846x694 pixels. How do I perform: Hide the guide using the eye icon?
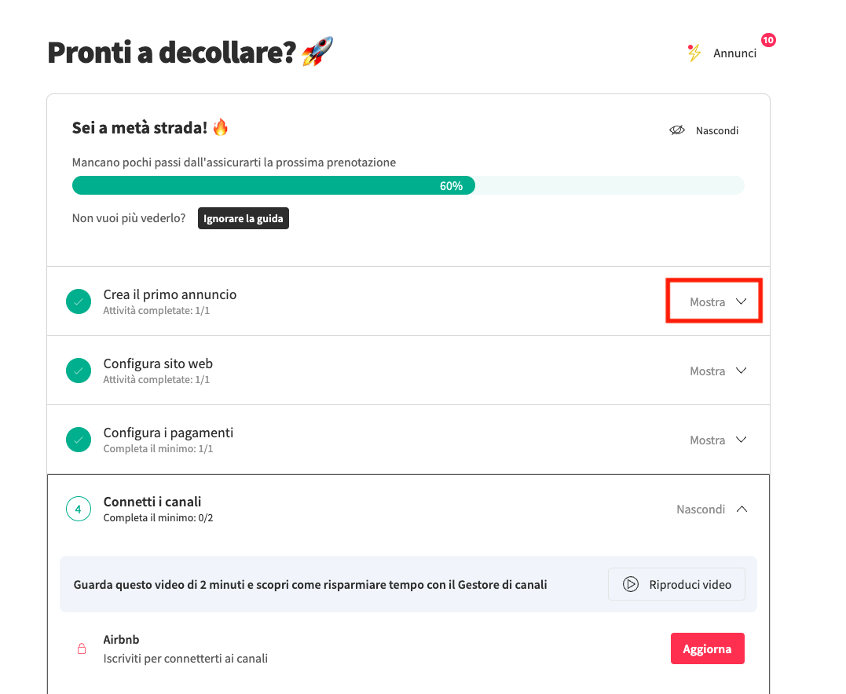coord(677,130)
